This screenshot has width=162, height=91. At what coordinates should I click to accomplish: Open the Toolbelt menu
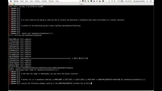[x=44, y=1]
